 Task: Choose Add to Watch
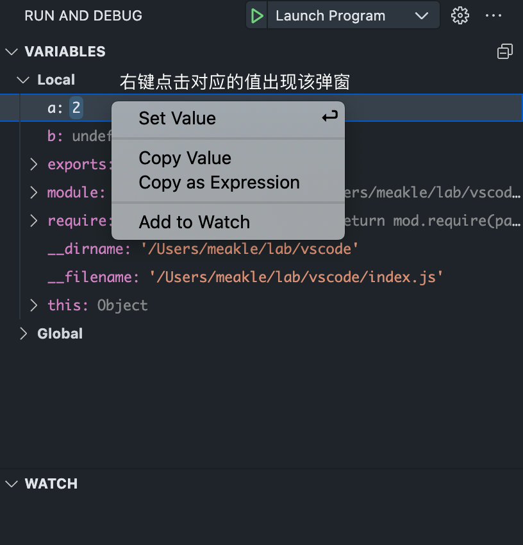(194, 222)
